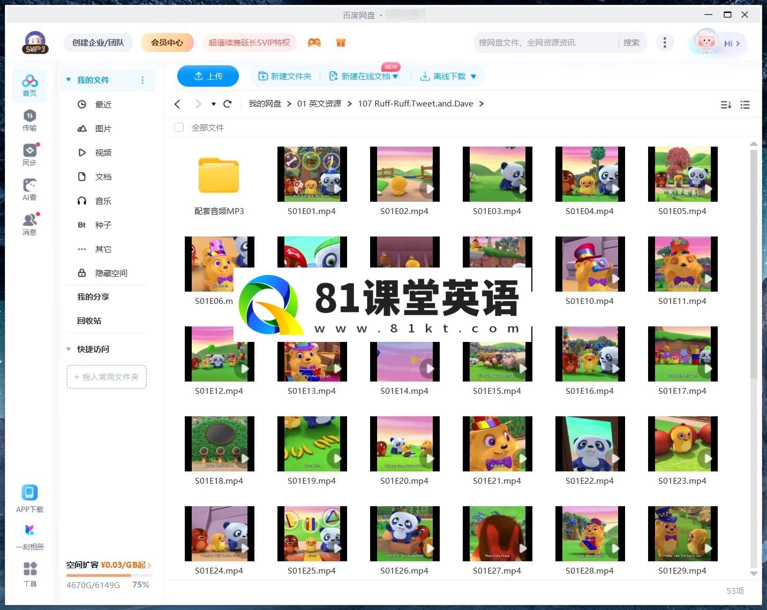Select the S01E29.mp4 thumbnail
This screenshot has height=610, width=767.
pyautogui.click(x=683, y=534)
